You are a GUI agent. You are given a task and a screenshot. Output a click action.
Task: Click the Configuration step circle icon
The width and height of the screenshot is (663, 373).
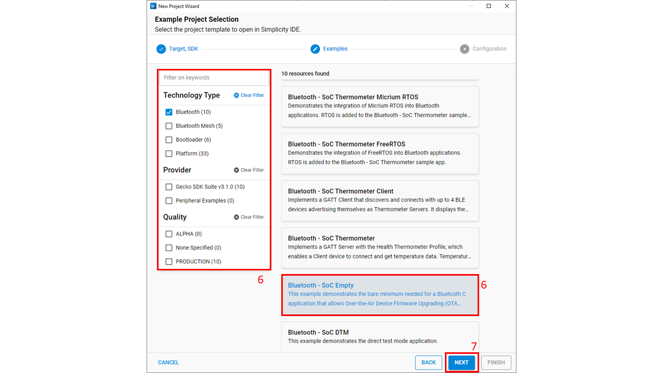(465, 49)
